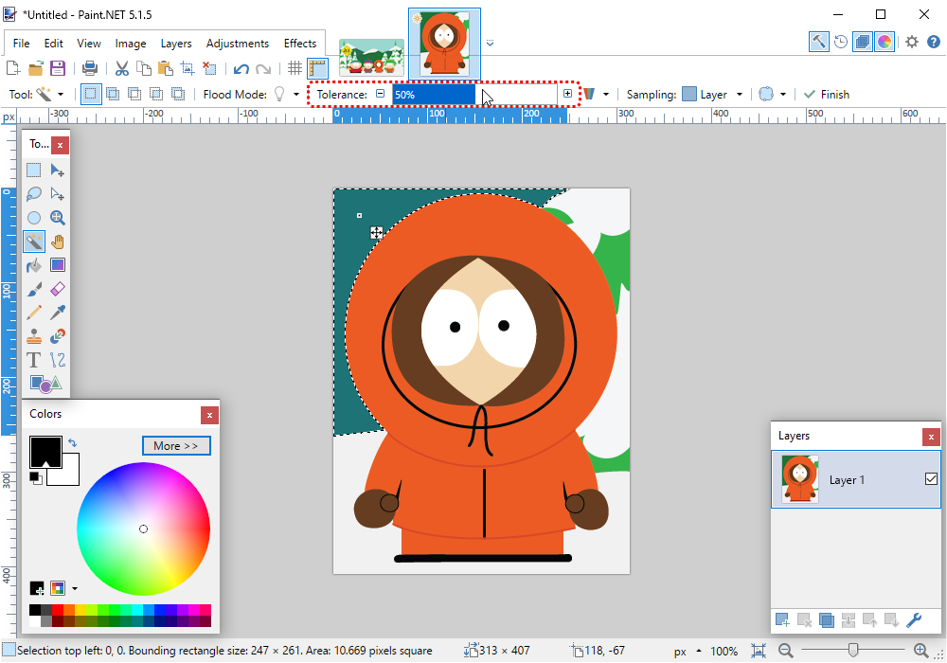Image resolution: width=947 pixels, height=663 pixels.
Task: Decrease tolerance with minus button
Action: 380,94
